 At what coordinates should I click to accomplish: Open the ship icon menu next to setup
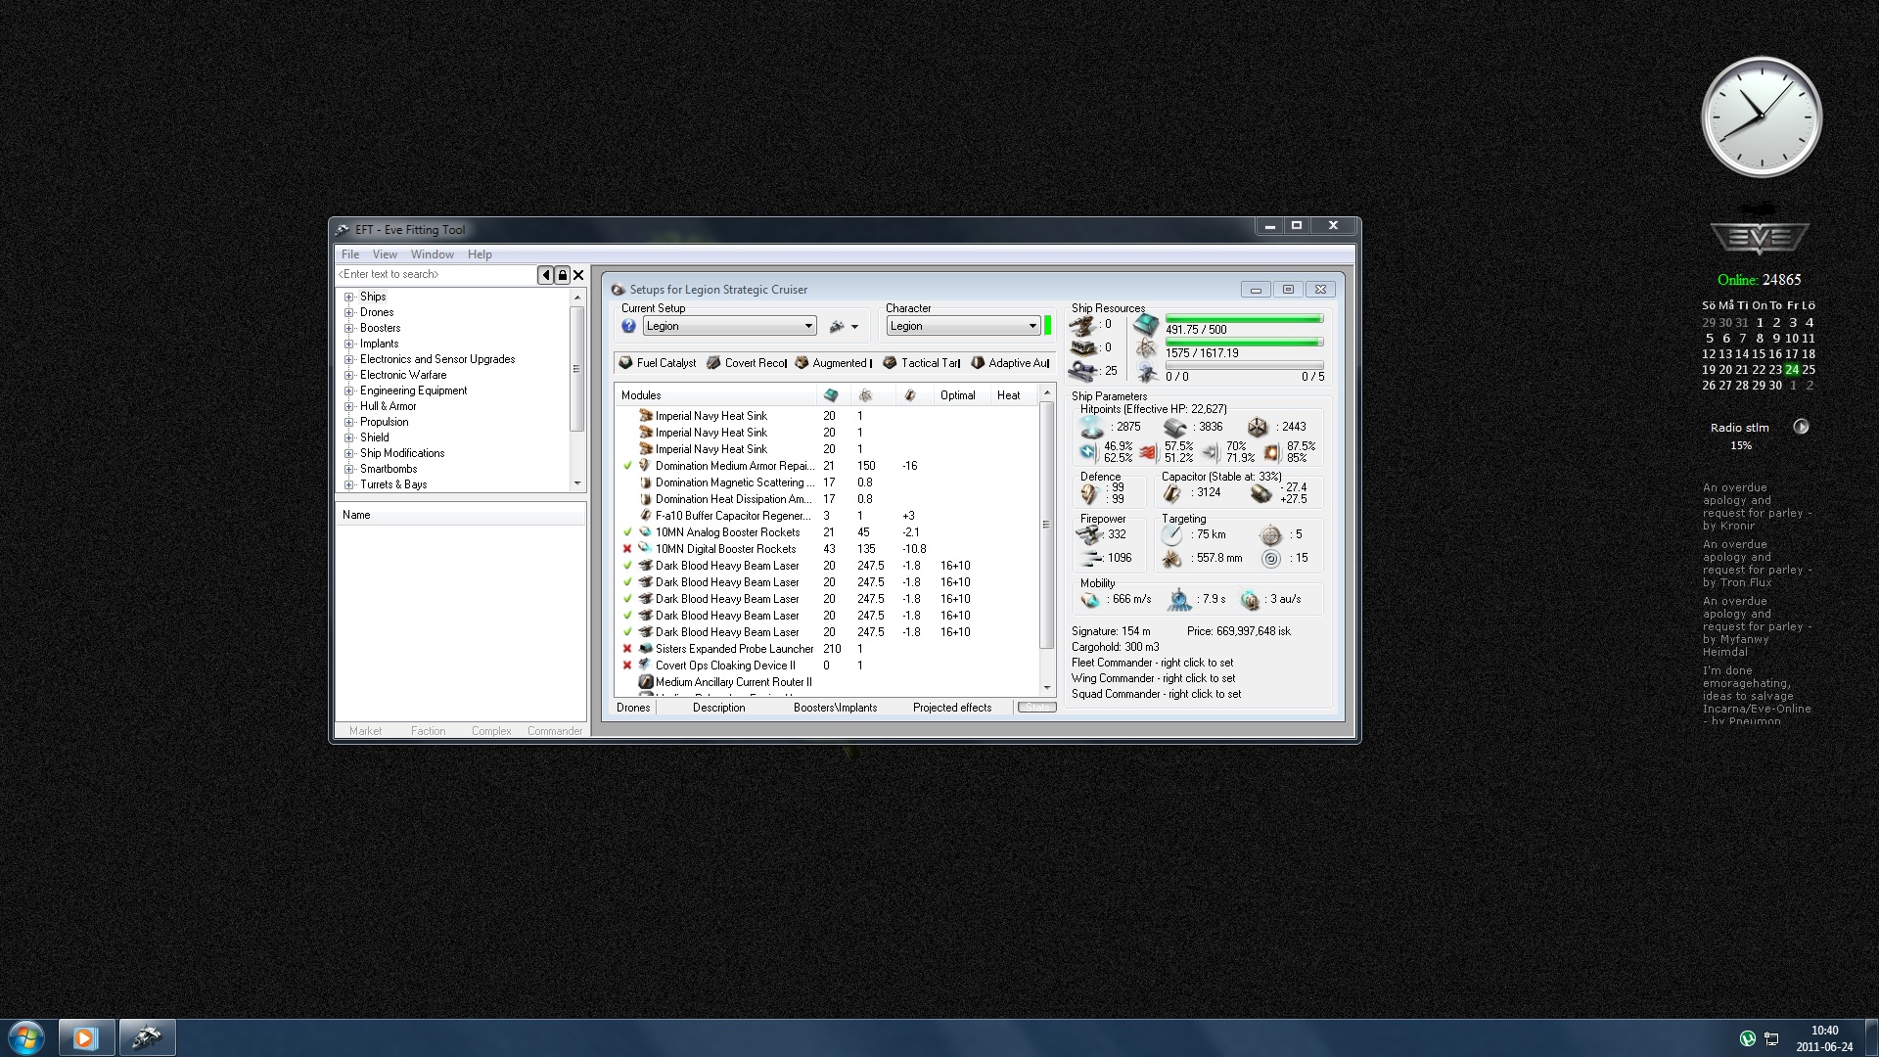click(x=843, y=327)
